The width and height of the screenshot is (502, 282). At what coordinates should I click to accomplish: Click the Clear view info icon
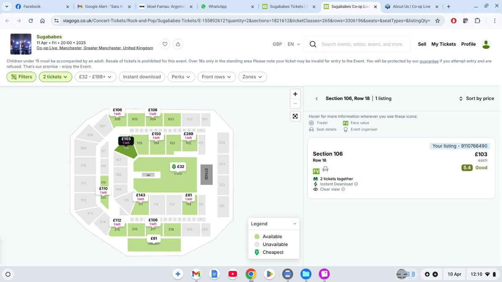[x=343, y=189]
